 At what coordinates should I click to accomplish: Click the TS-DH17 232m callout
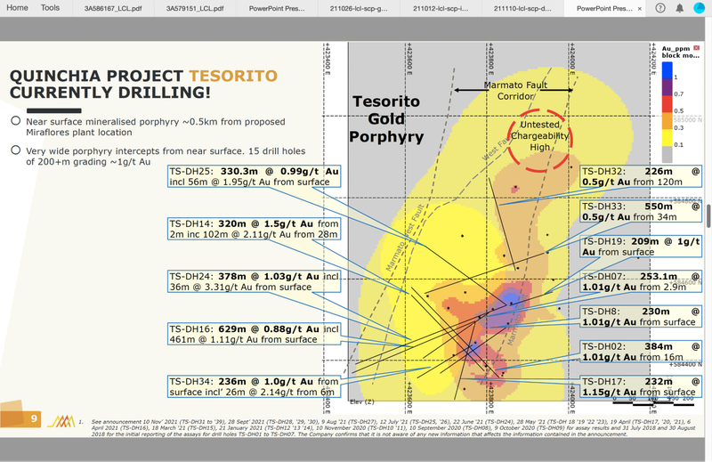[641, 386]
